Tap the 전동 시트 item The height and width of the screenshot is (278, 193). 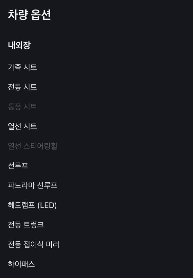[x=23, y=87]
